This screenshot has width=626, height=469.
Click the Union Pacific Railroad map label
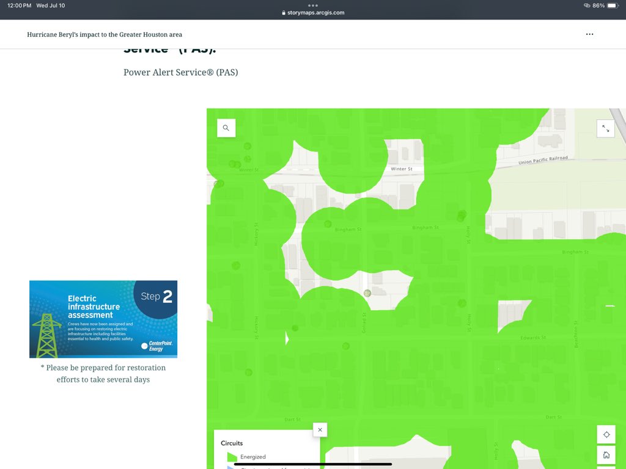543,161
